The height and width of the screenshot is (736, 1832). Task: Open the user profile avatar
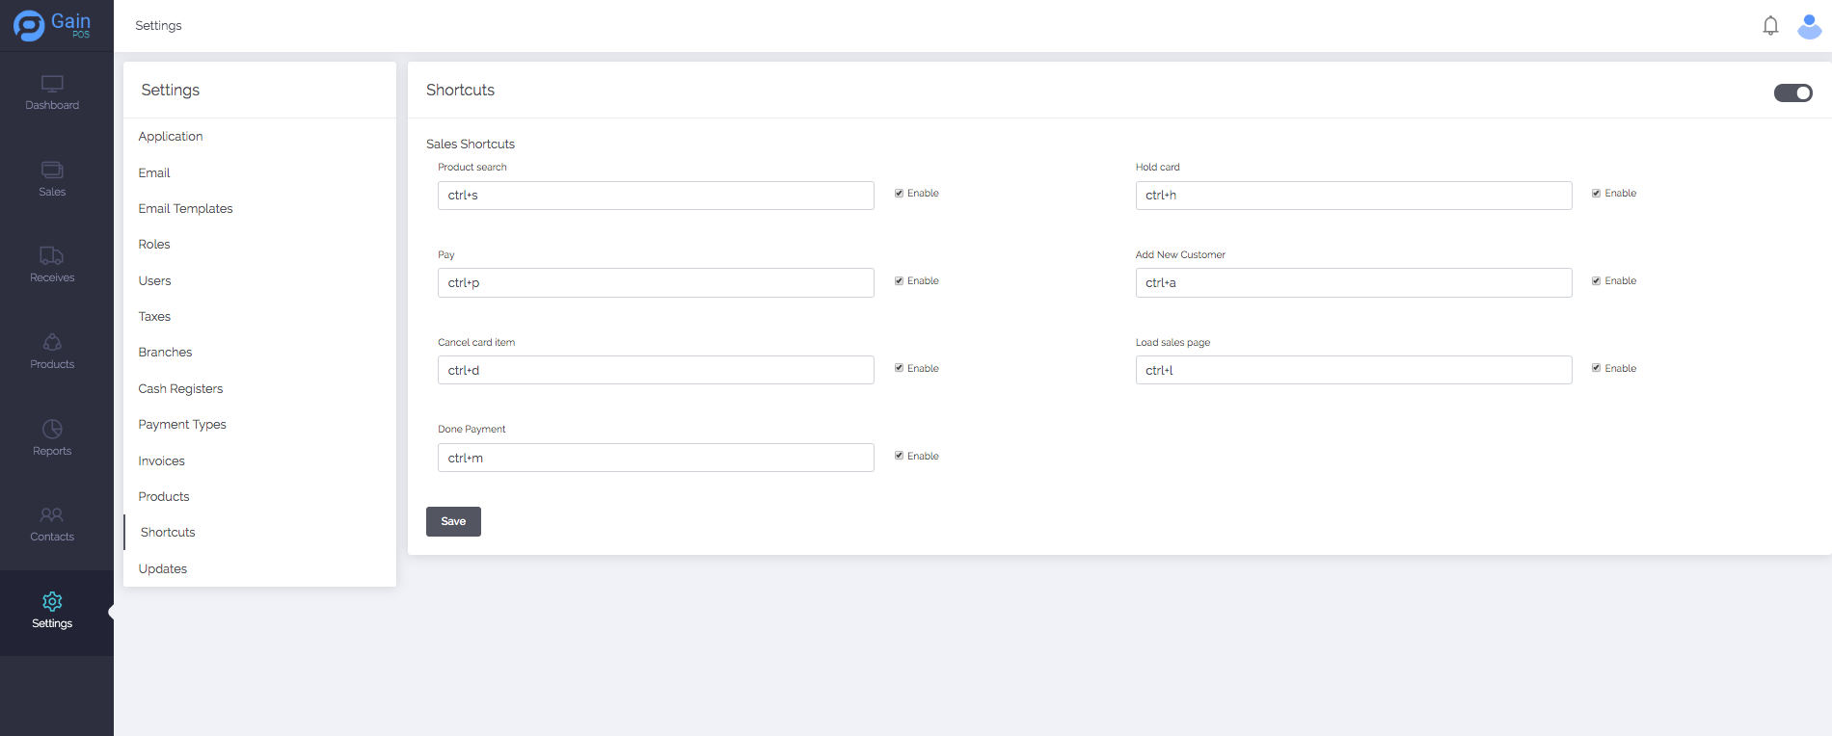[1809, 26]
